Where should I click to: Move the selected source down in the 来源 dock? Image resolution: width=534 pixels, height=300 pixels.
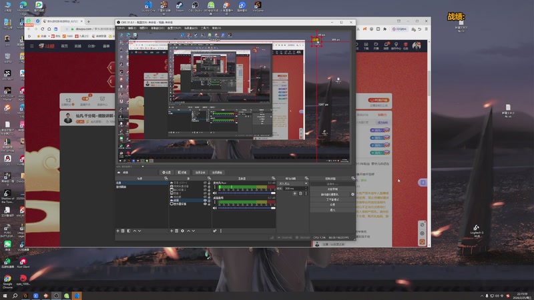point(194,231)
